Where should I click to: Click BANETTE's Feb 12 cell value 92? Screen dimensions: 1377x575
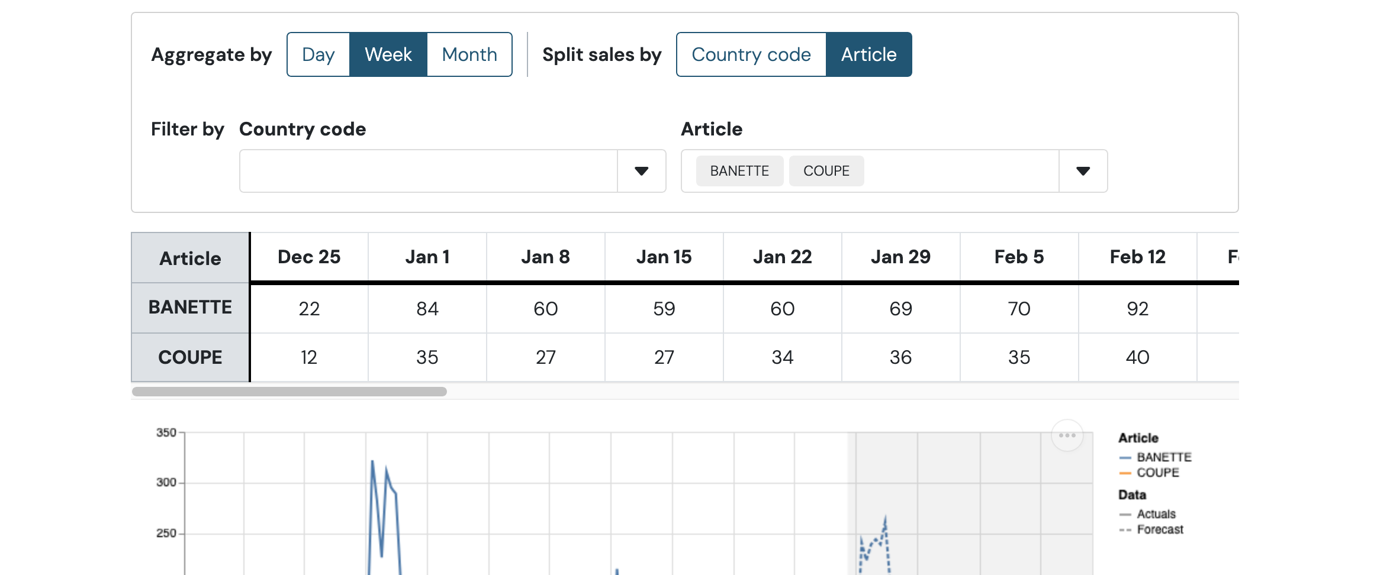(x=1137, y=309)
